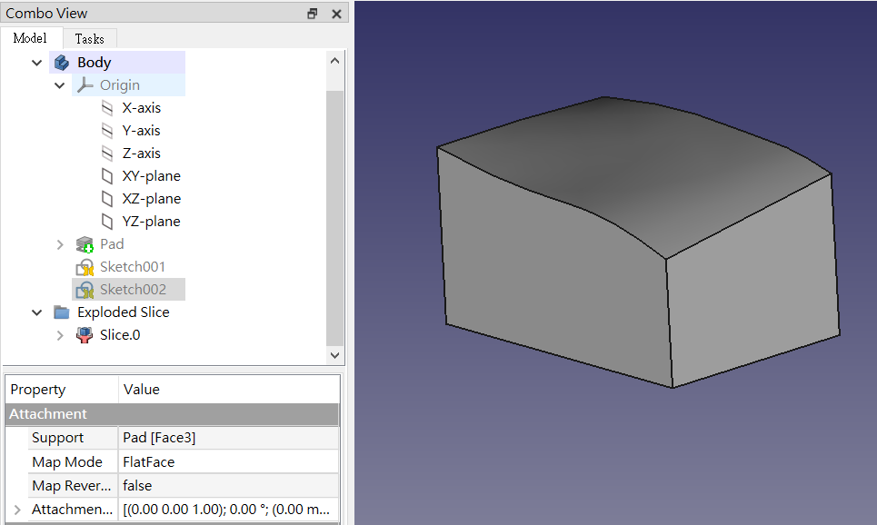This screenshot has height=525, width=877.
Task: Click the tree scrollbar down arrow
Action: (x=335, y=355)
